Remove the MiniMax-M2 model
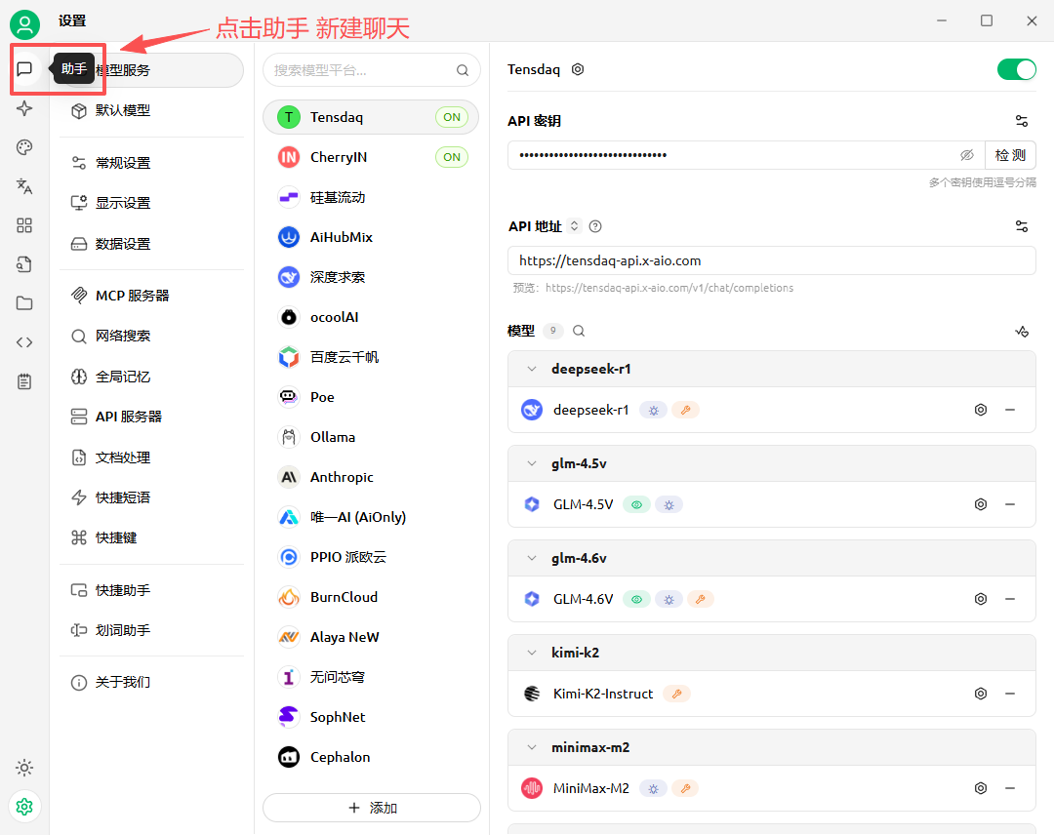1054x835 pixels. click(1010, 788)
